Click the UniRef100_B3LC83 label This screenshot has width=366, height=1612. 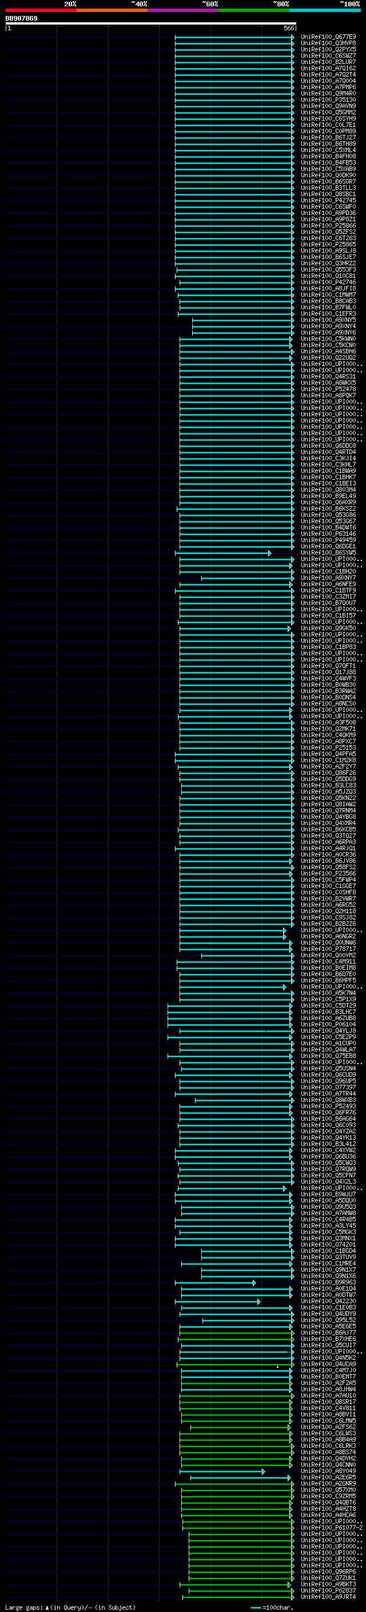tap(328, 785)
